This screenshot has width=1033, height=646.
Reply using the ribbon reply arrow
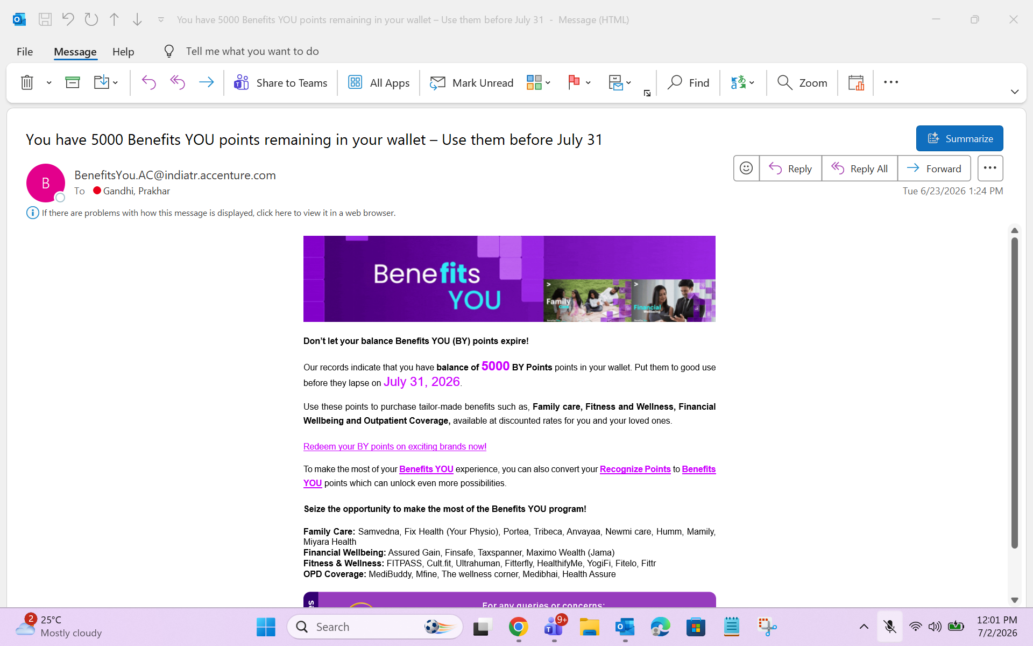point(148,82)
